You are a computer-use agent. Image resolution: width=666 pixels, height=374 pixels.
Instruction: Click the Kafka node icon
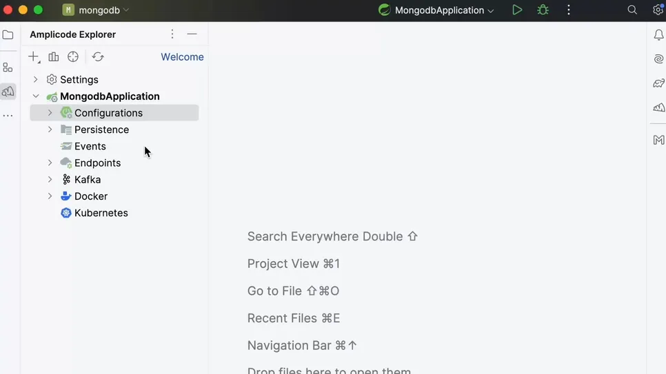[x=66, y=179]
